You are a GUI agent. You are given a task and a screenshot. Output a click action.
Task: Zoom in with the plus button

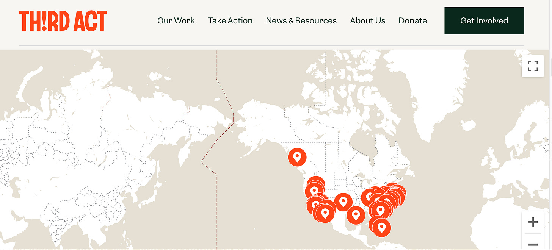pos(533,222)
